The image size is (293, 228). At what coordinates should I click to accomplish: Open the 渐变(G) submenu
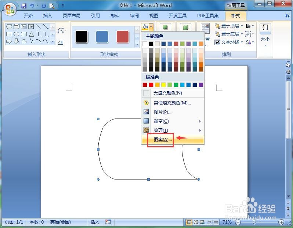tap(173, 121)
